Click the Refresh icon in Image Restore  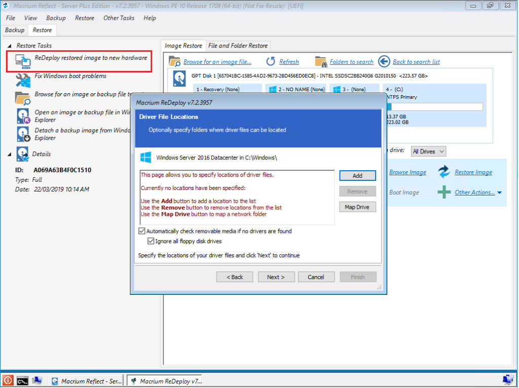(x=271, y=61)
